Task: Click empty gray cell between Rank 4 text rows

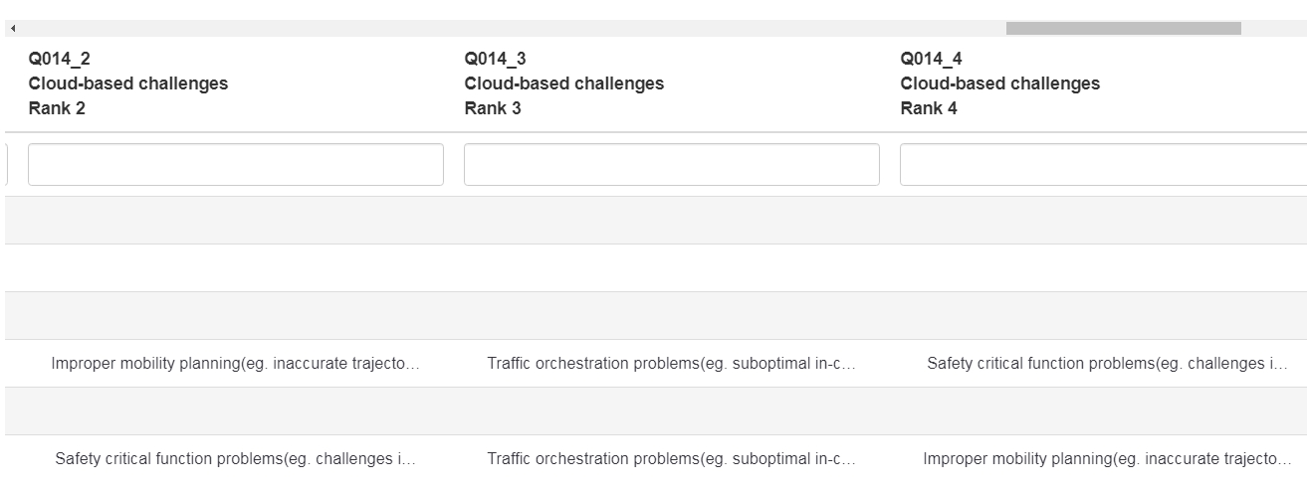Action: tap(1103, 411)
